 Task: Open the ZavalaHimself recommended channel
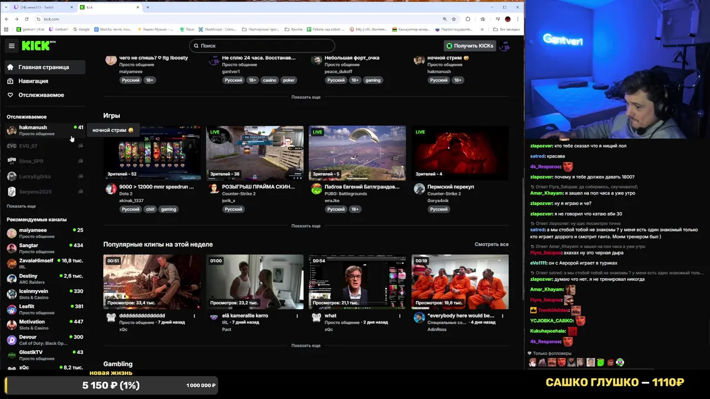tap(44, 263)
